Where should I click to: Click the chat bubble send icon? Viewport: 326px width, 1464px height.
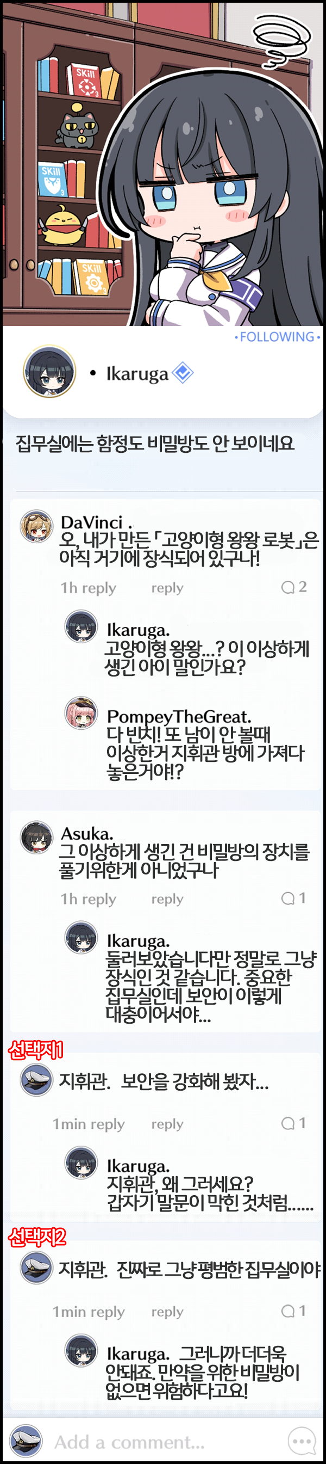[302, 1442]
